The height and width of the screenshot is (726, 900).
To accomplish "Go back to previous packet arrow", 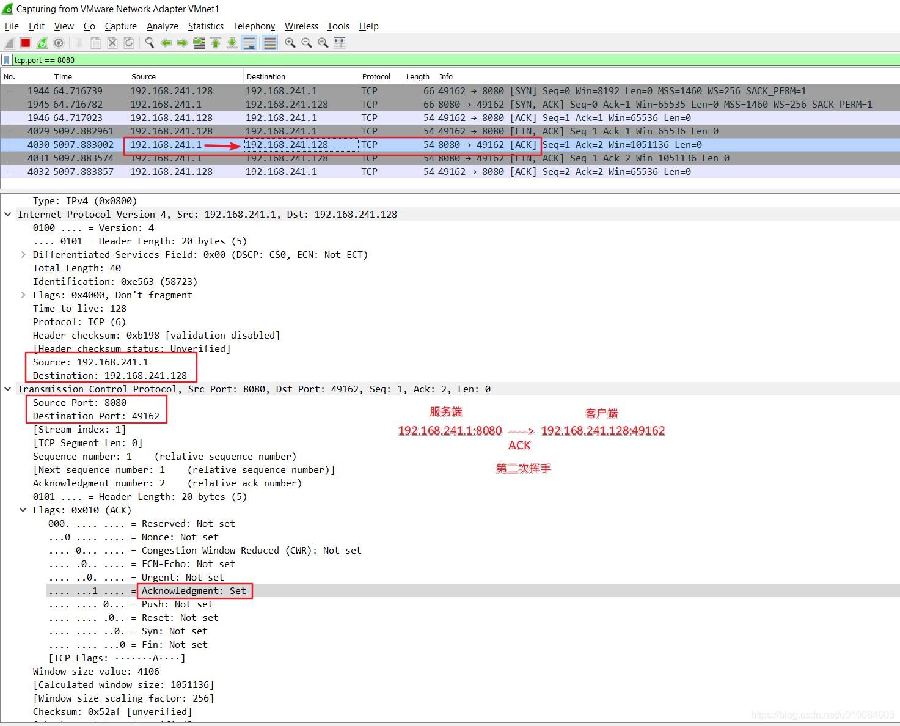I will pos(166,43).
